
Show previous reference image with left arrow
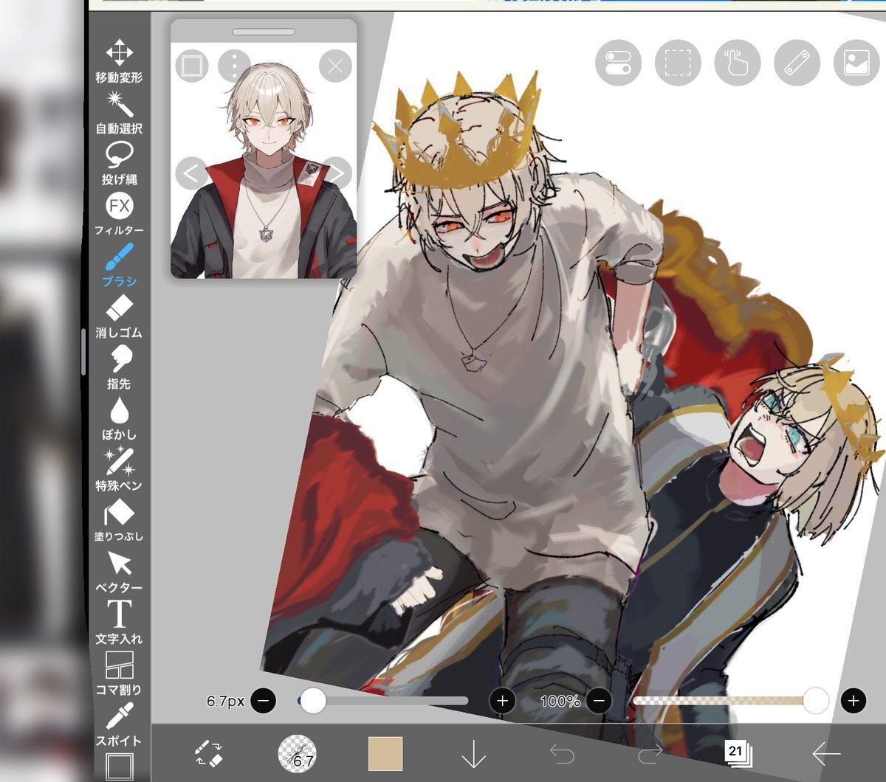pyautogui.click(x=191, y=174)
